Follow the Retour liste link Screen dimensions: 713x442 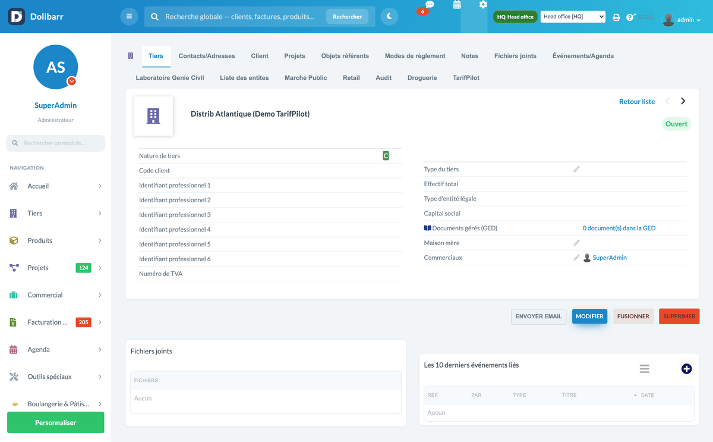(637, 102)
